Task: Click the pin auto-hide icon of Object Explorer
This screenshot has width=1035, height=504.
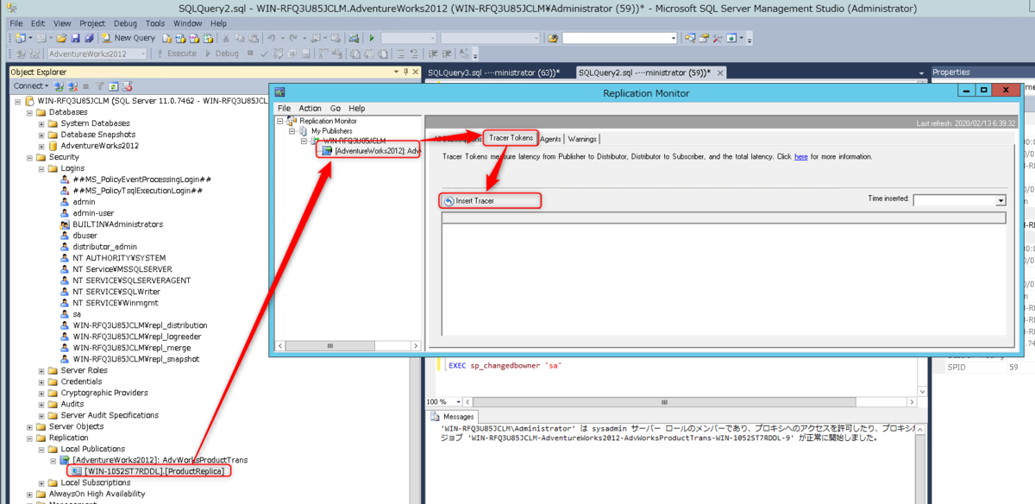Action: click(405, 72)
